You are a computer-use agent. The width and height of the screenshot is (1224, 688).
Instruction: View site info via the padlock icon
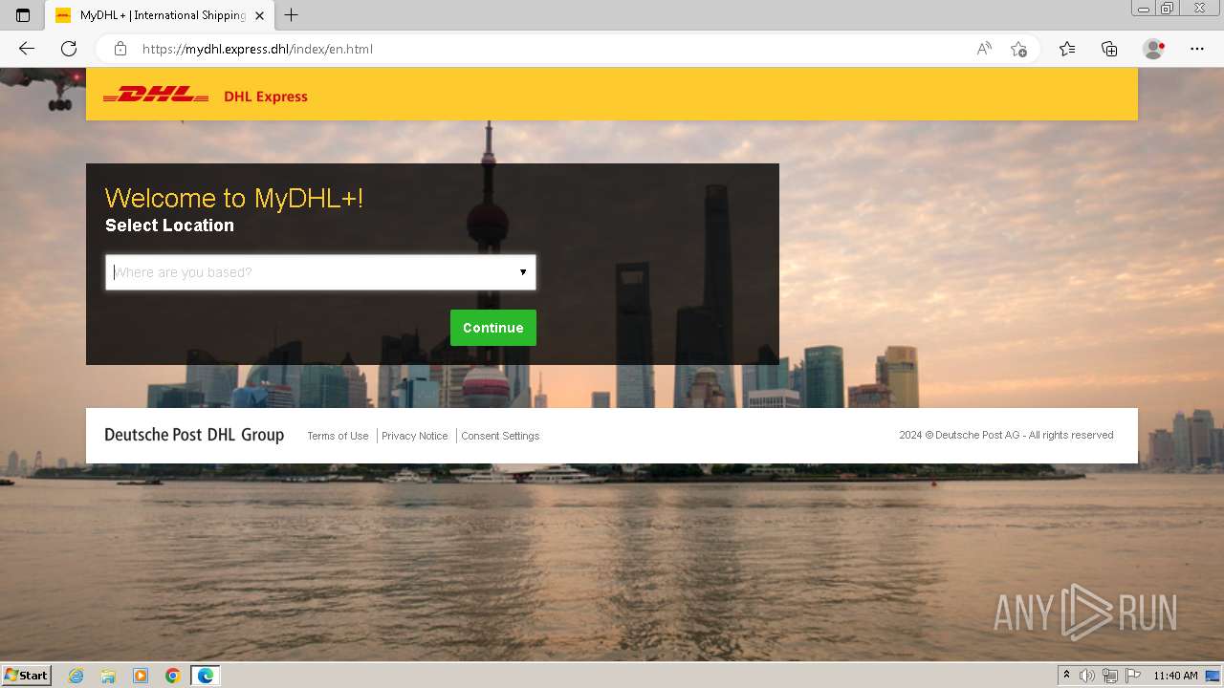120,49
